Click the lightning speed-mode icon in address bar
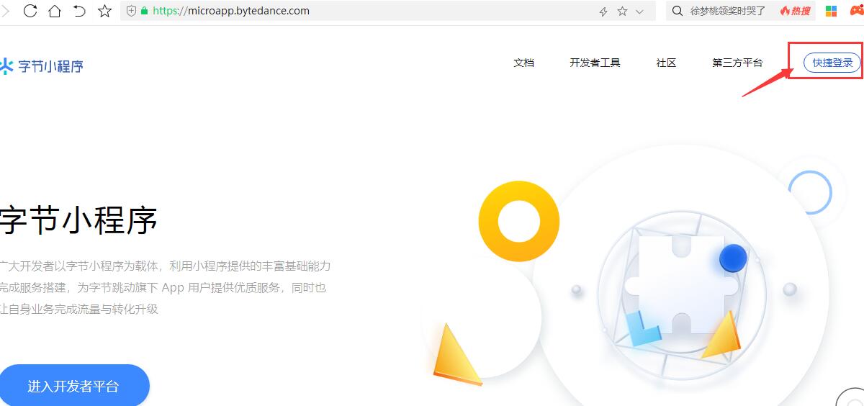The image size is (864, 406). [x=603, y=12]
